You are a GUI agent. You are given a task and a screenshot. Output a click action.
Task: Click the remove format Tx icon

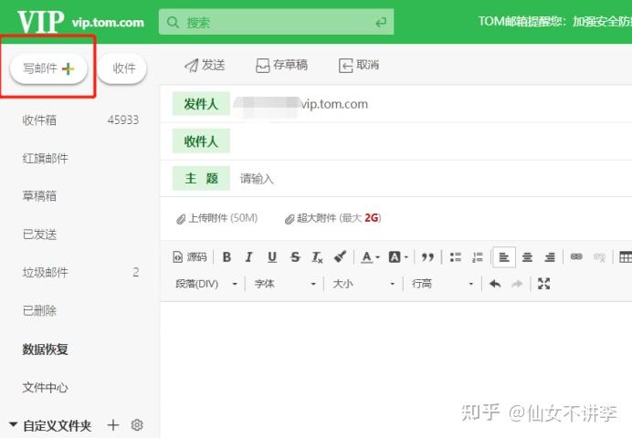click(x=317, y=257)
